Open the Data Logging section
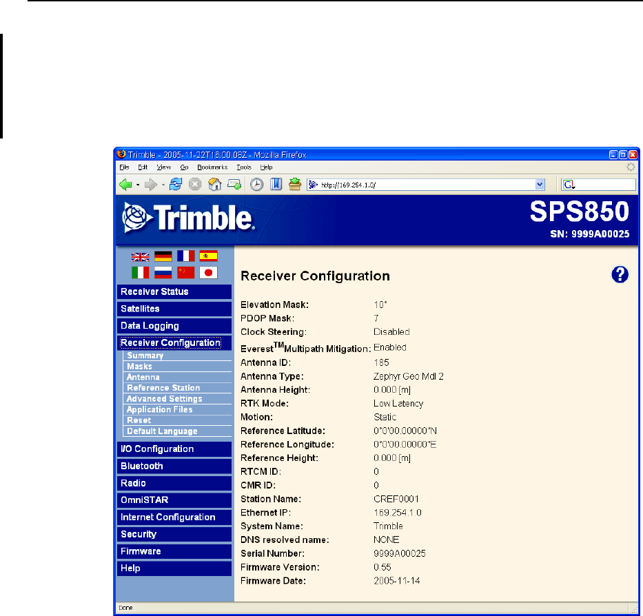 (x=174, y=326)
